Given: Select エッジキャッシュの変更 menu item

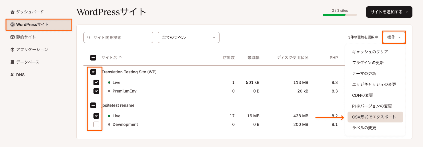Looking at the screenshot, I should [375, 84].
